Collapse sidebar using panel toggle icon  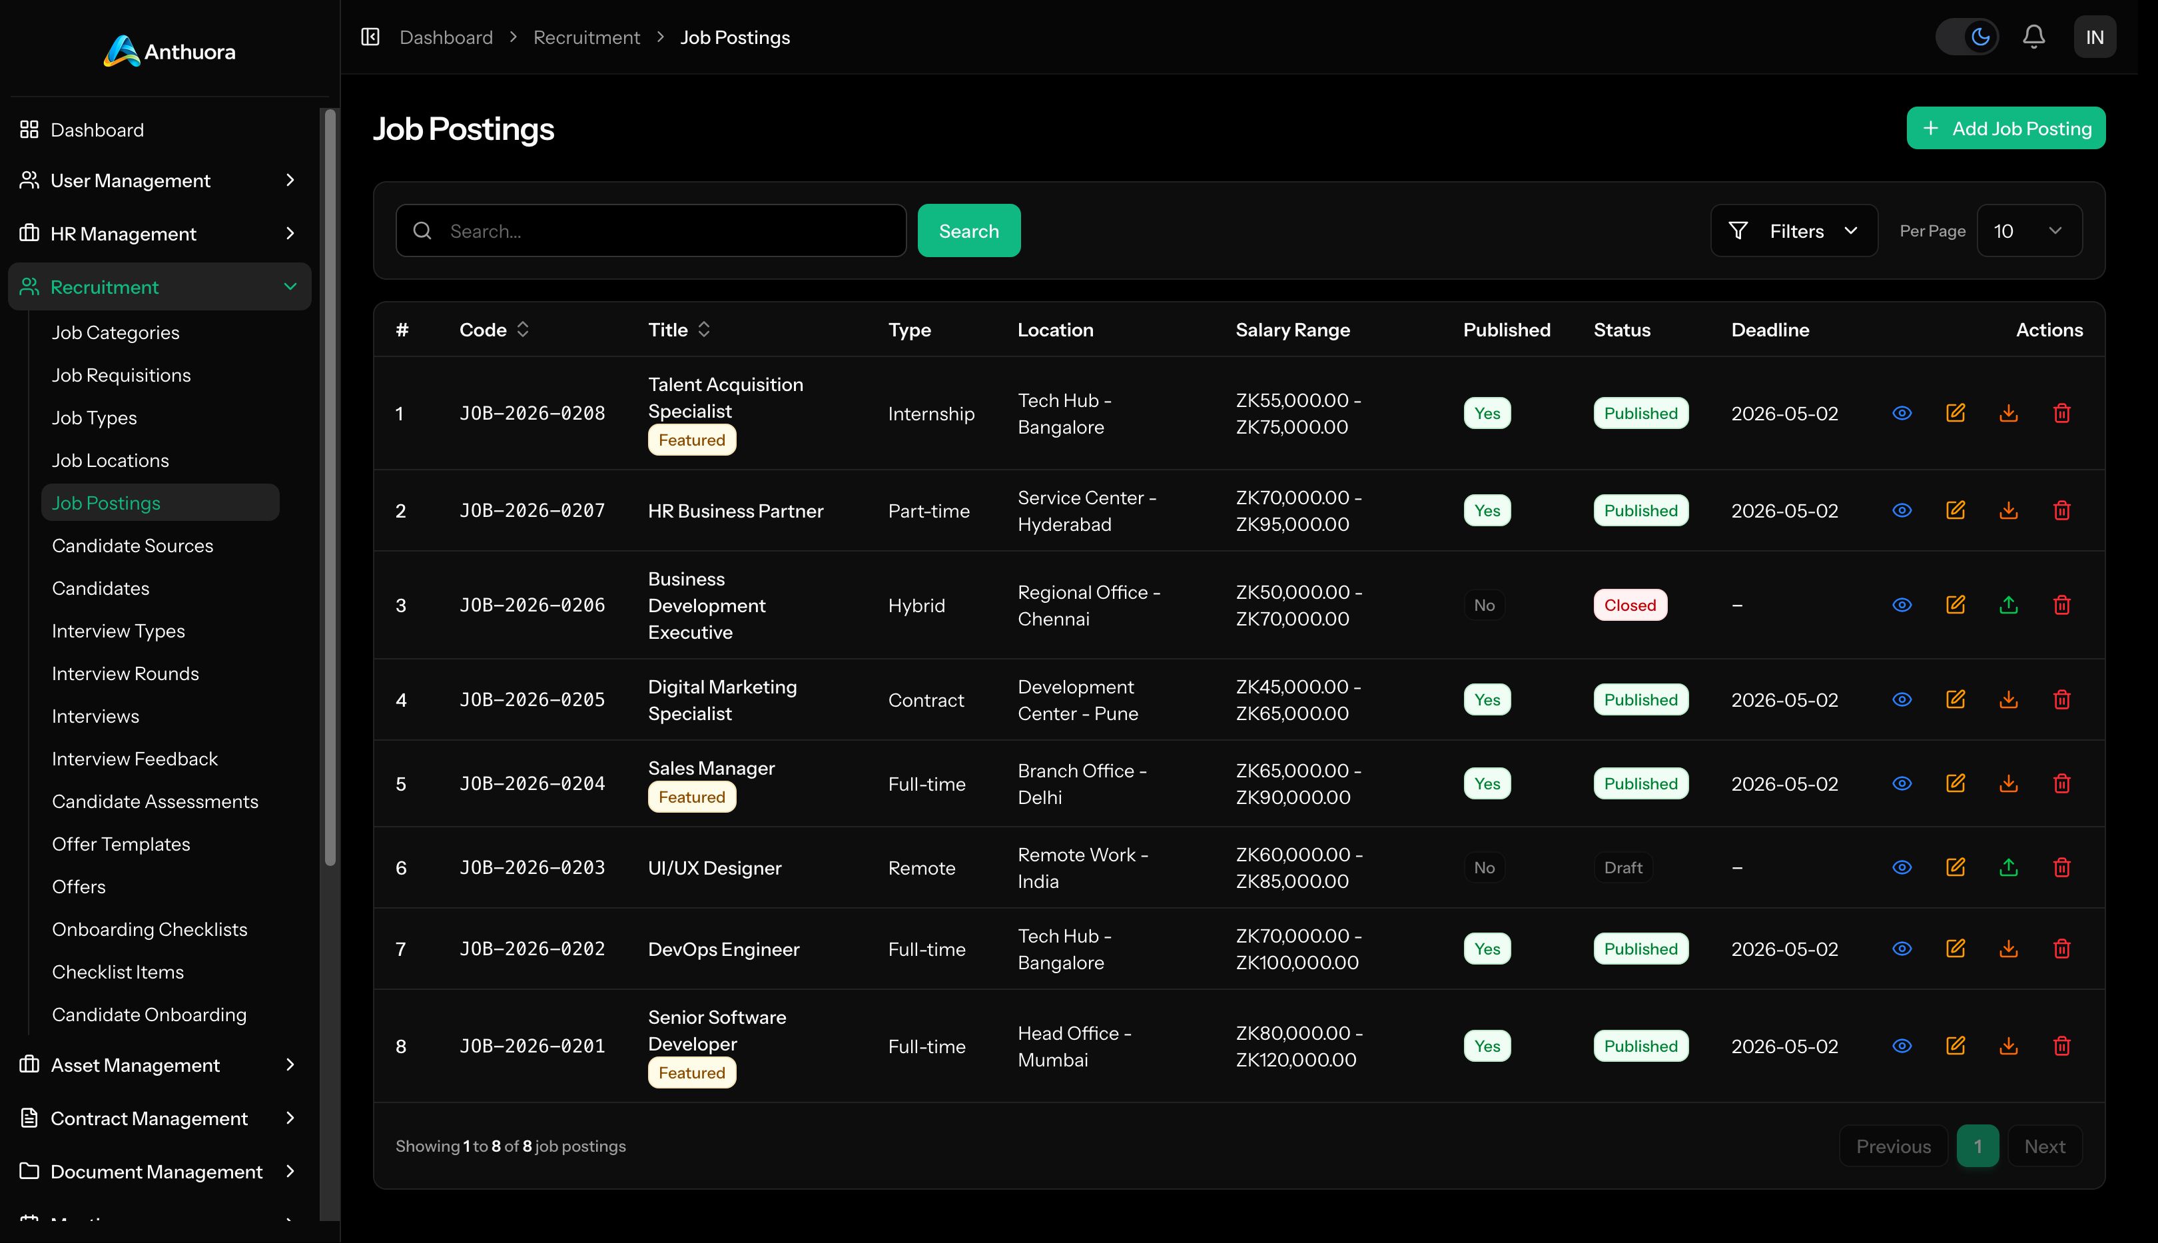pyautogui.click(x=370, y=37)
